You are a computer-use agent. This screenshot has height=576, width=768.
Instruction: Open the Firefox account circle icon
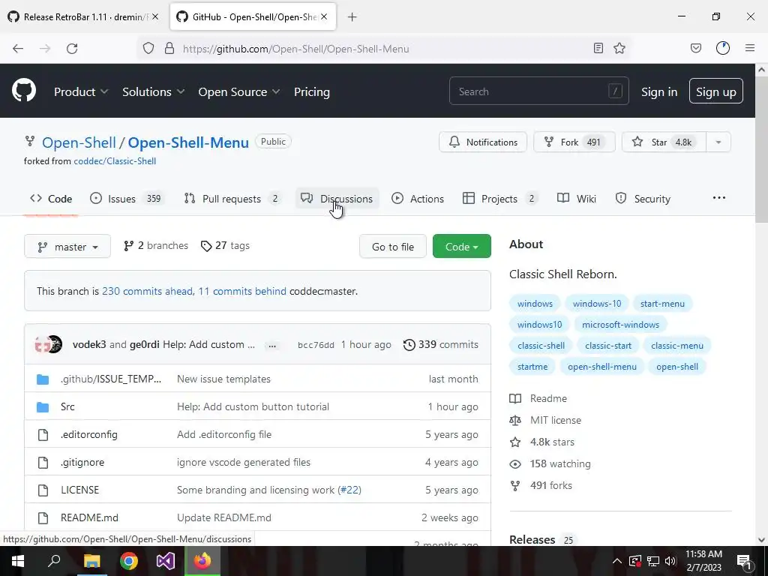click(723, 48)
